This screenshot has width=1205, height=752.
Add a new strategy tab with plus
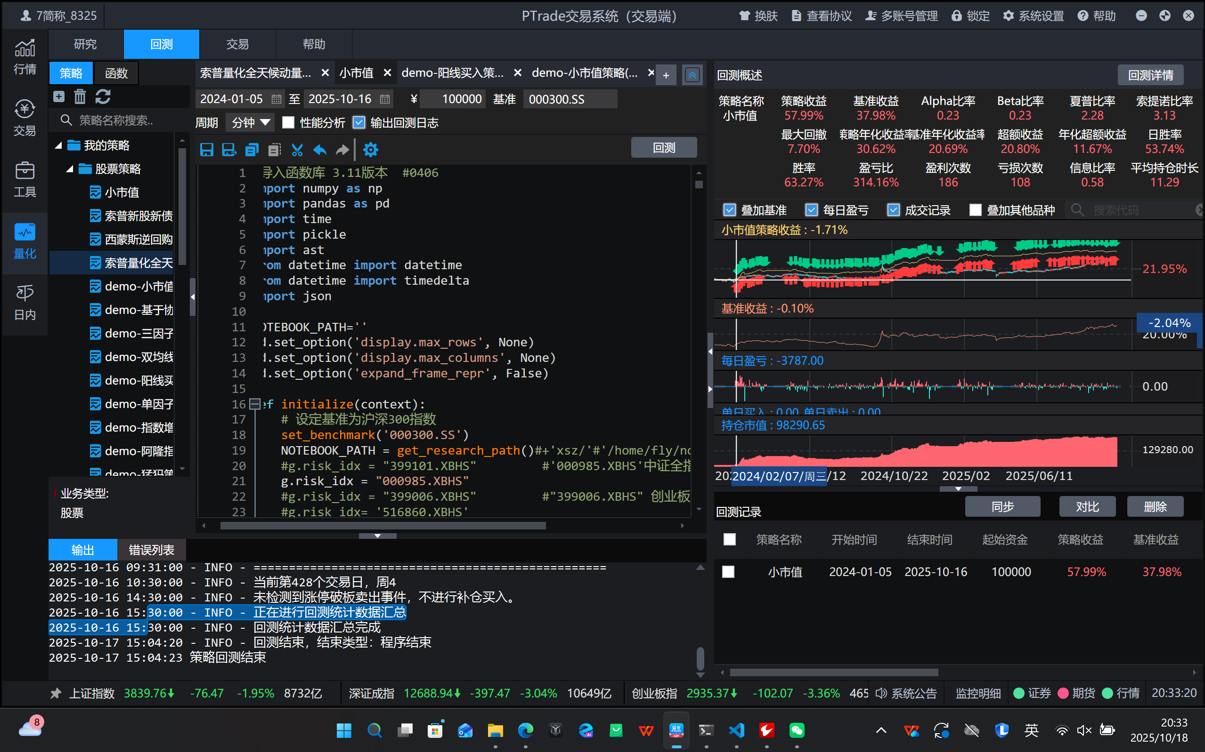tap(666, 76)
